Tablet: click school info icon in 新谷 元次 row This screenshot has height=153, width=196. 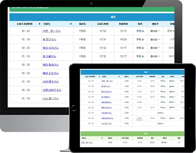(x=165, y=92)
